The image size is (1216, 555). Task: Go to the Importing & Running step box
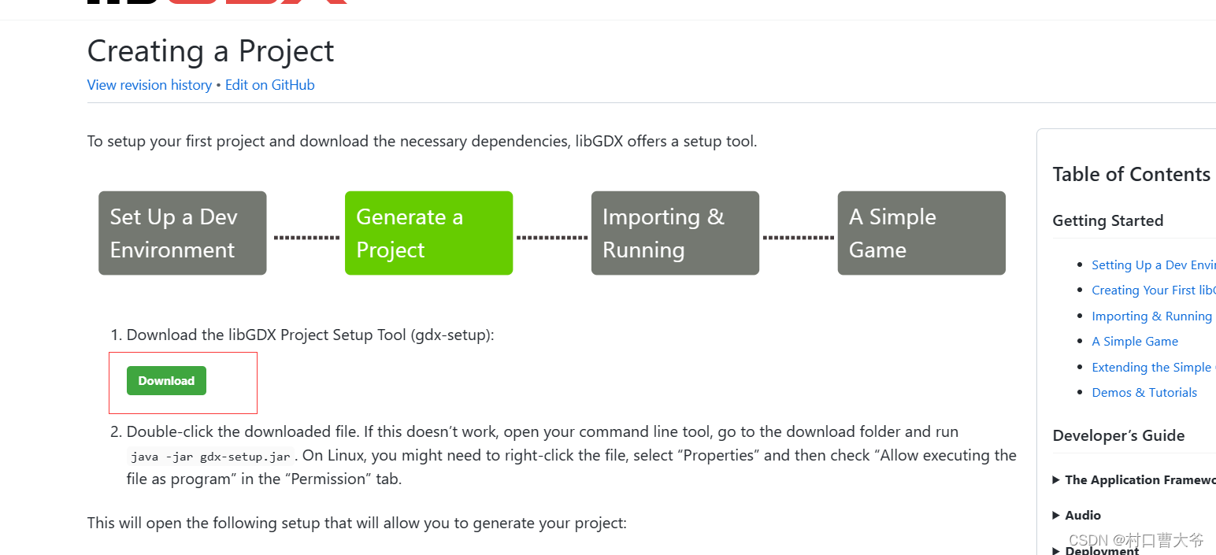point(675,233)
